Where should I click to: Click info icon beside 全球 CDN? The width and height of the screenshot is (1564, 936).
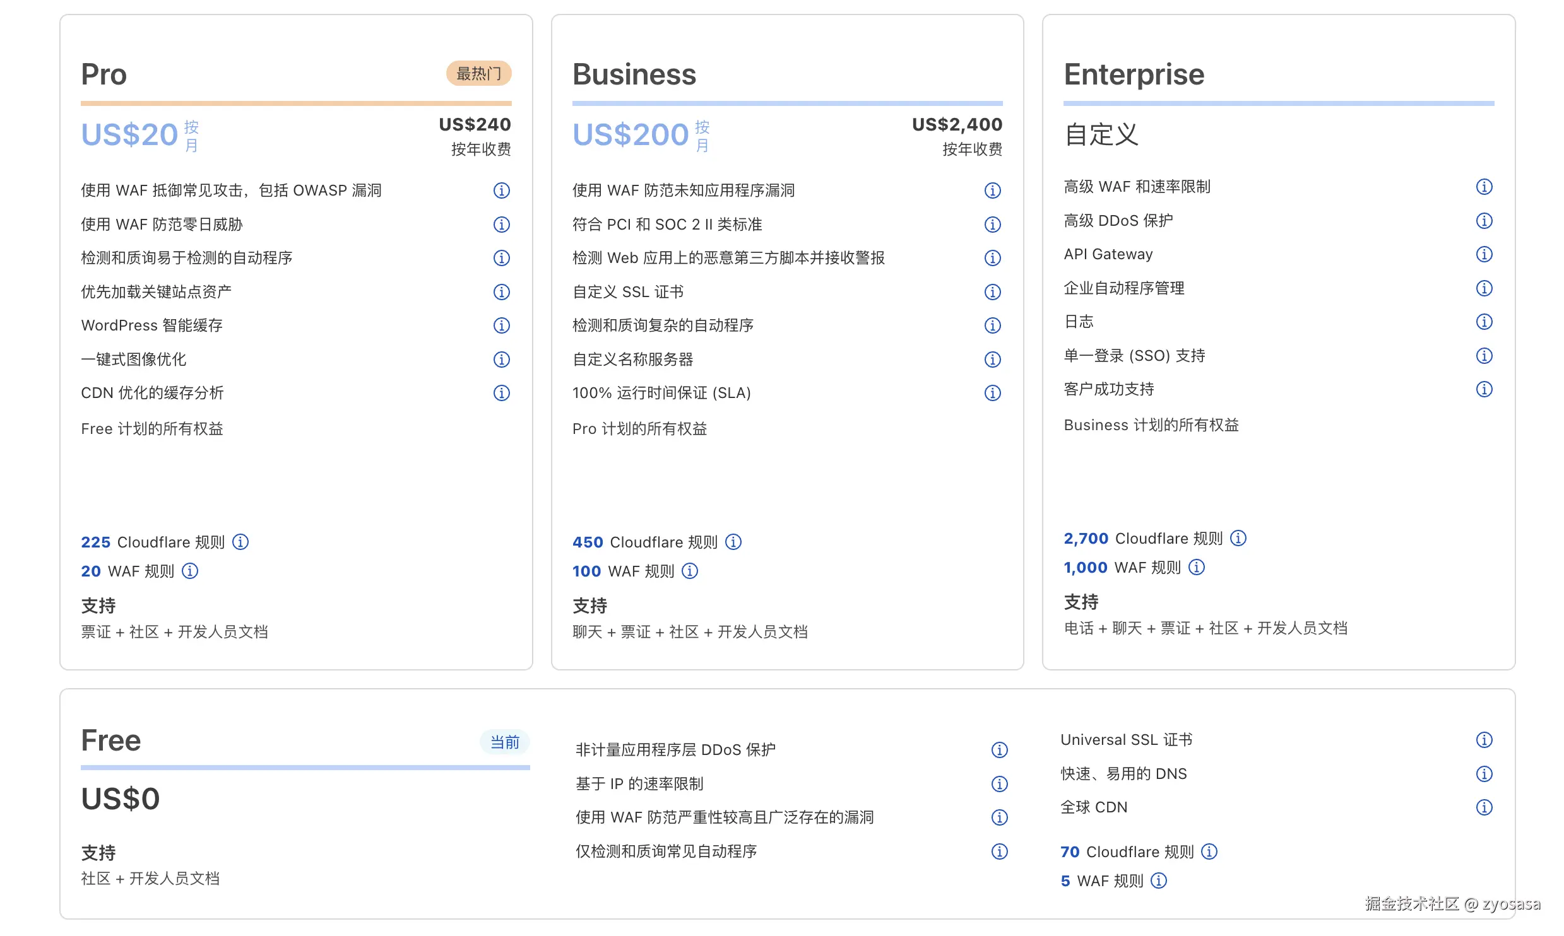(x=1484, y=807)
